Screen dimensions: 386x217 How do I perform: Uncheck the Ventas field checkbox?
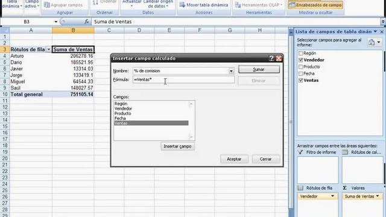tap(300, 80)
